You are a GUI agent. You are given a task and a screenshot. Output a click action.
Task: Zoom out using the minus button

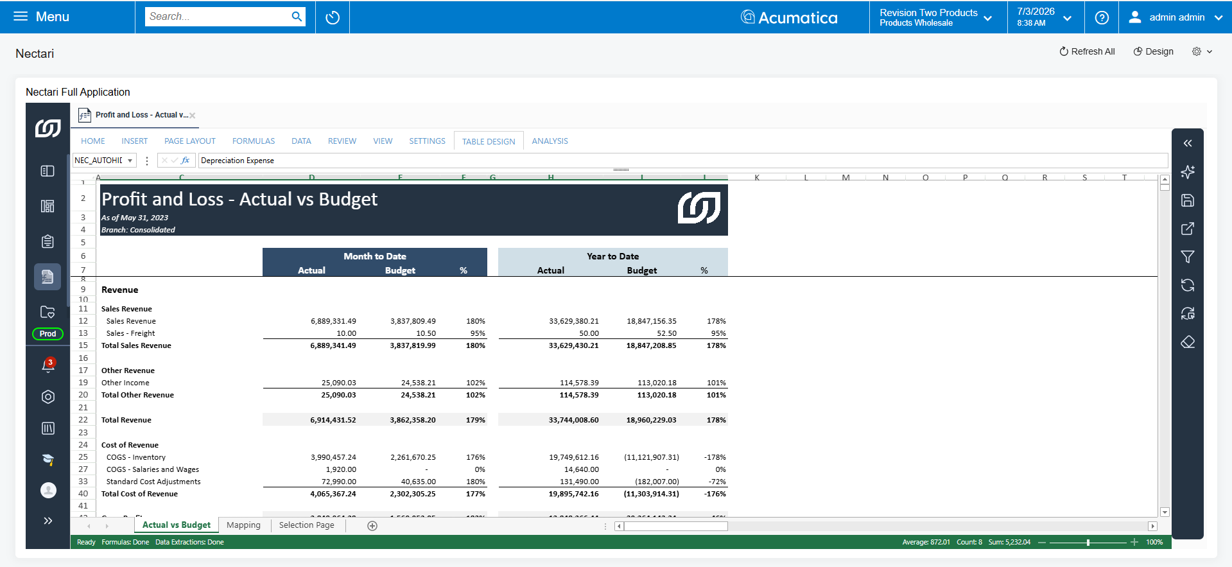click(1042, 543)
